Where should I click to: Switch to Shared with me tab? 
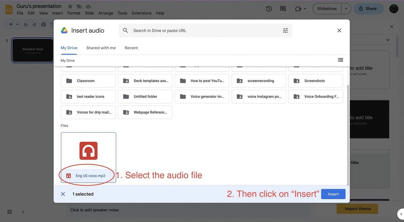[x=101, y=48]
